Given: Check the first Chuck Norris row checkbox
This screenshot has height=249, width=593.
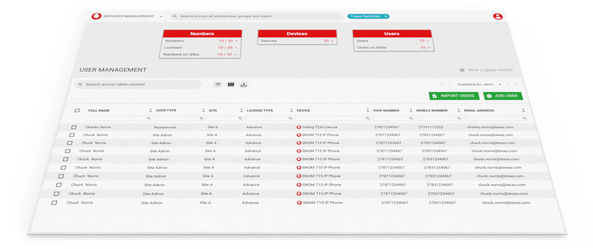Looking at the screenshot, I should tap(72, 135).
